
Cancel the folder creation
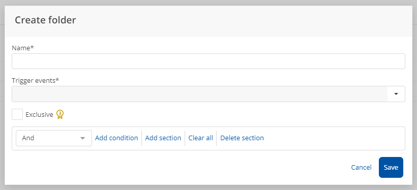[x=361, y=168]
